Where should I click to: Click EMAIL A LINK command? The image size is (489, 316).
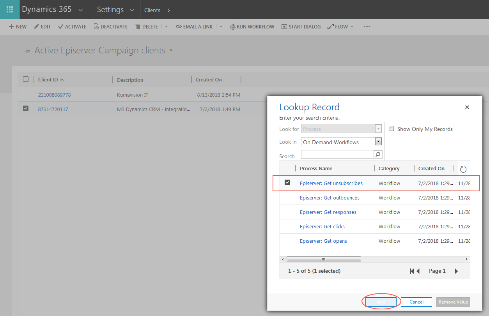click(194, 26)
